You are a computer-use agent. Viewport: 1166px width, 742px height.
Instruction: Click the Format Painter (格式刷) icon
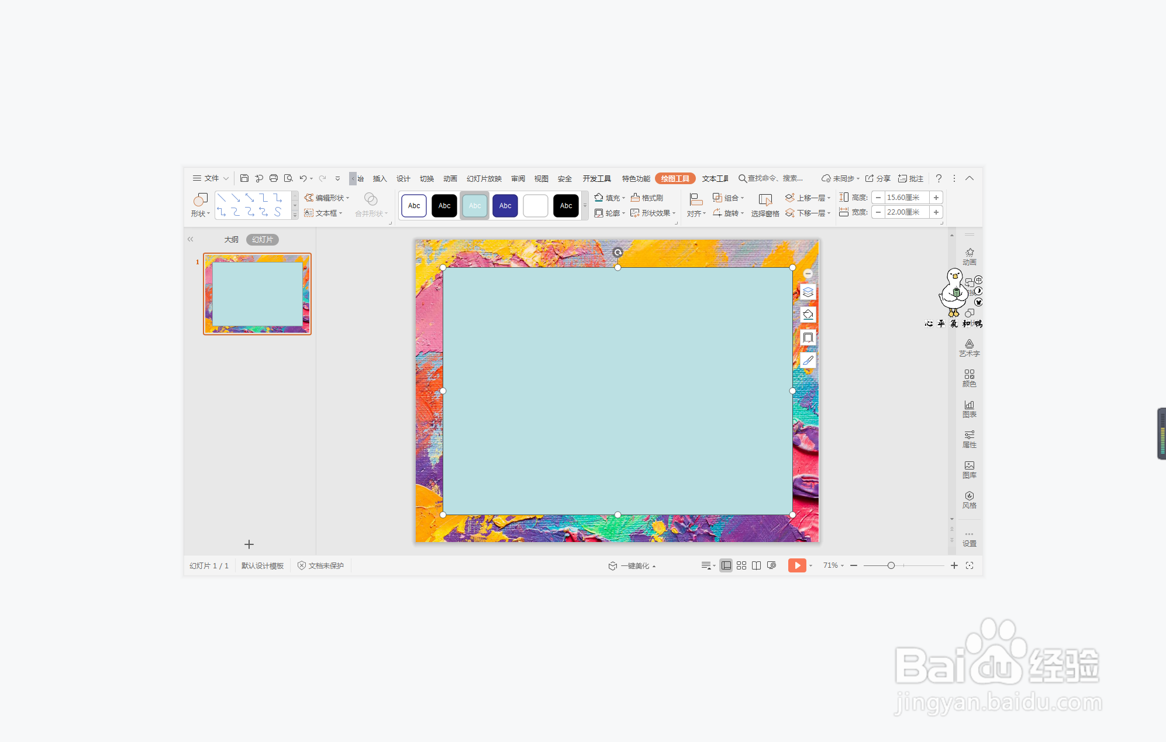(635, 198)
